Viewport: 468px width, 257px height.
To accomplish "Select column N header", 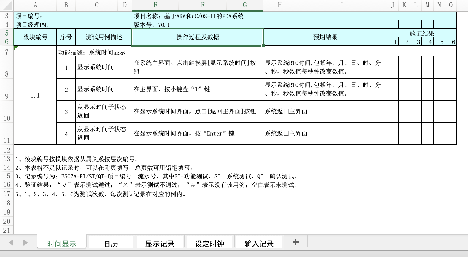I will coord(439,5).
